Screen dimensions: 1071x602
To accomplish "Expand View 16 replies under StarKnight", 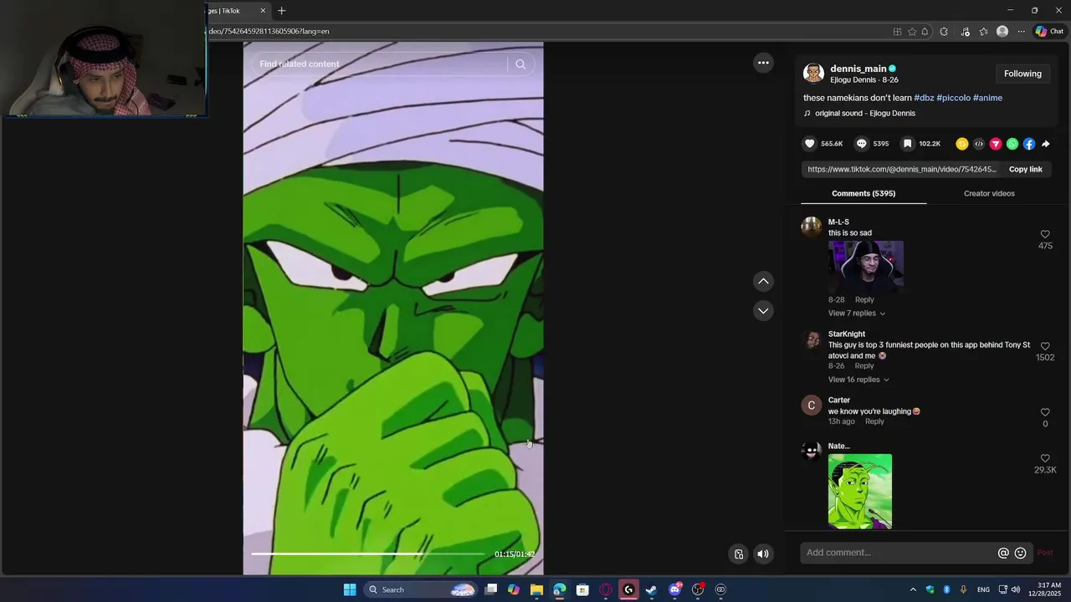I will tap(858, 380).
